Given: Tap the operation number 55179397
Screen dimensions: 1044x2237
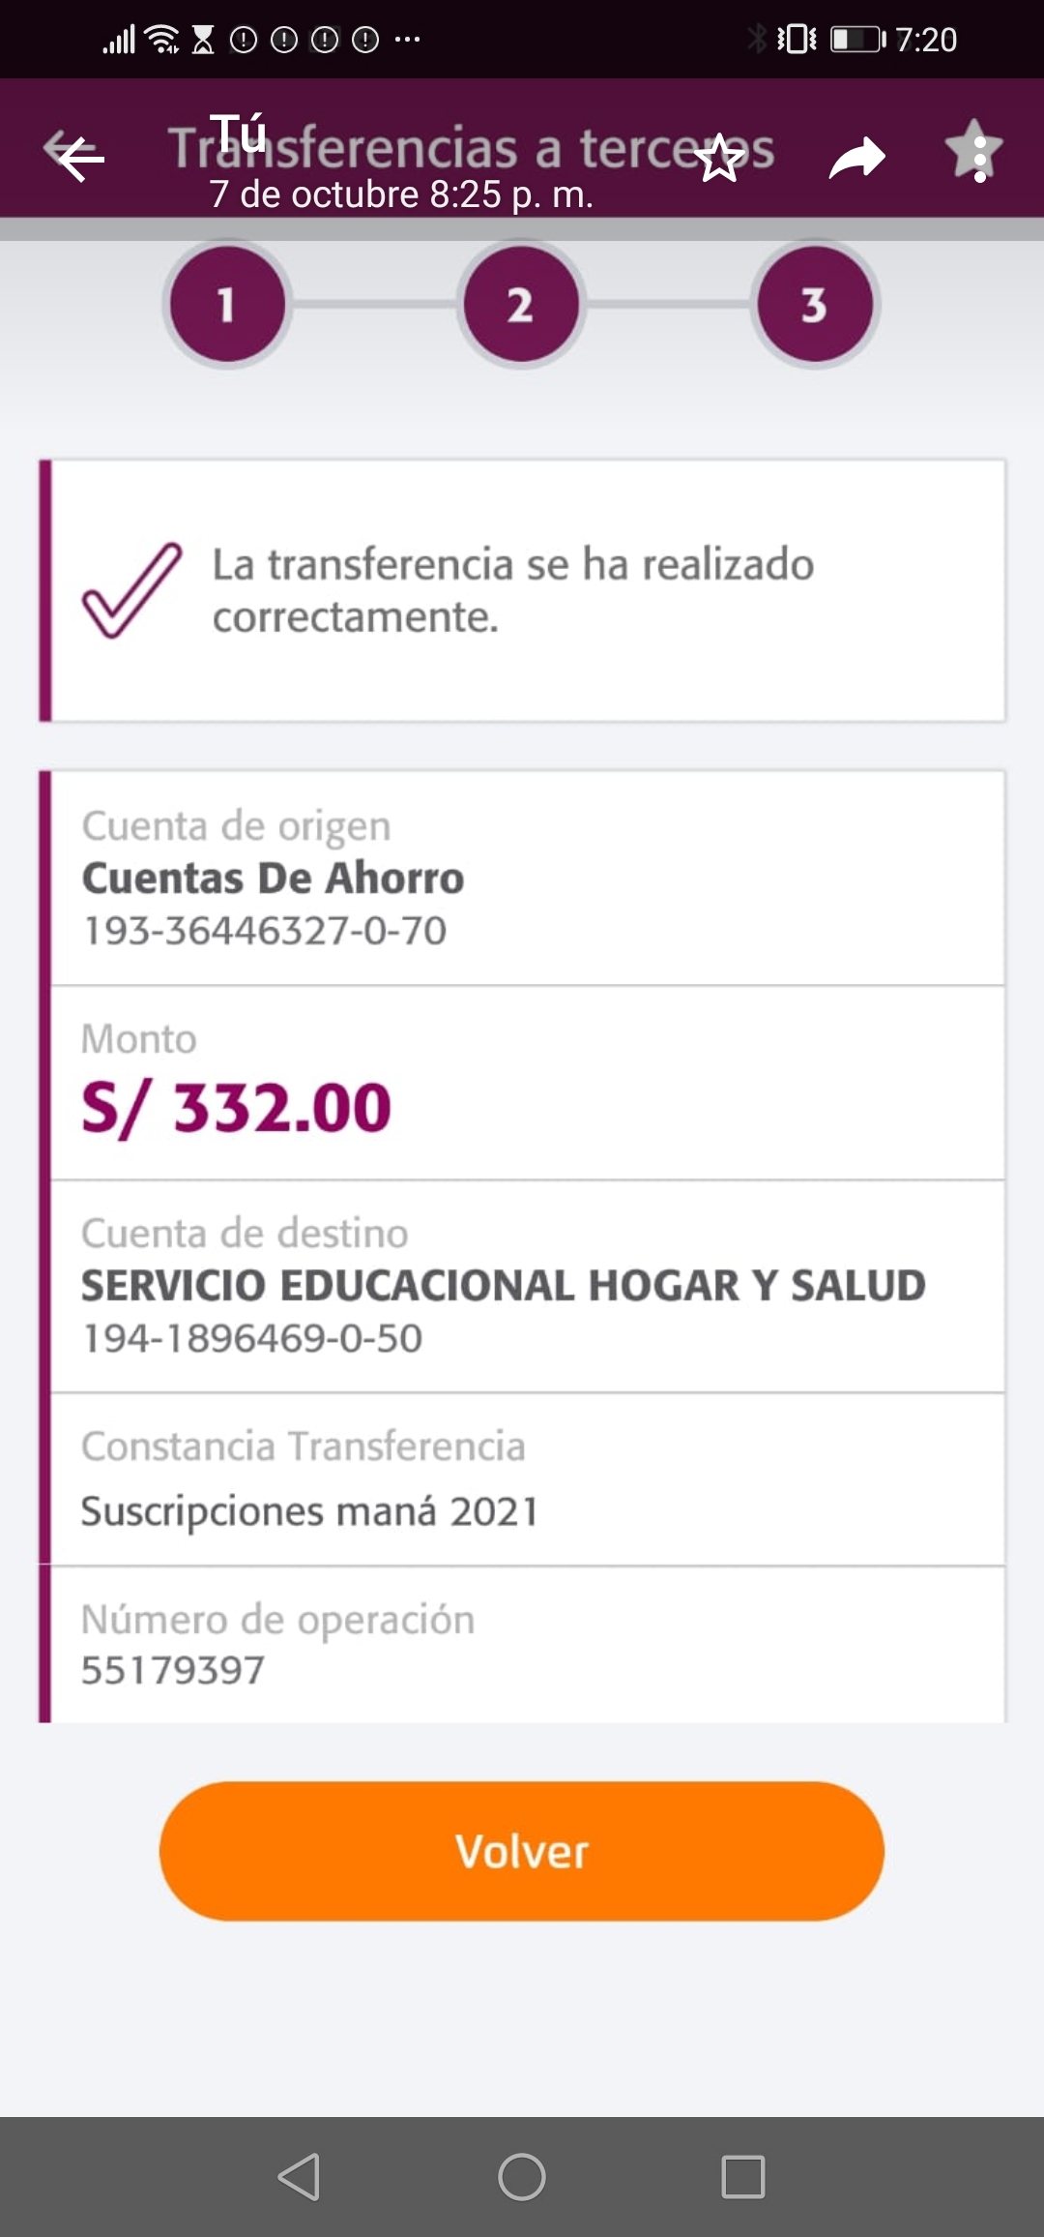Looking at the screenshot, I should coord(173,1671).
